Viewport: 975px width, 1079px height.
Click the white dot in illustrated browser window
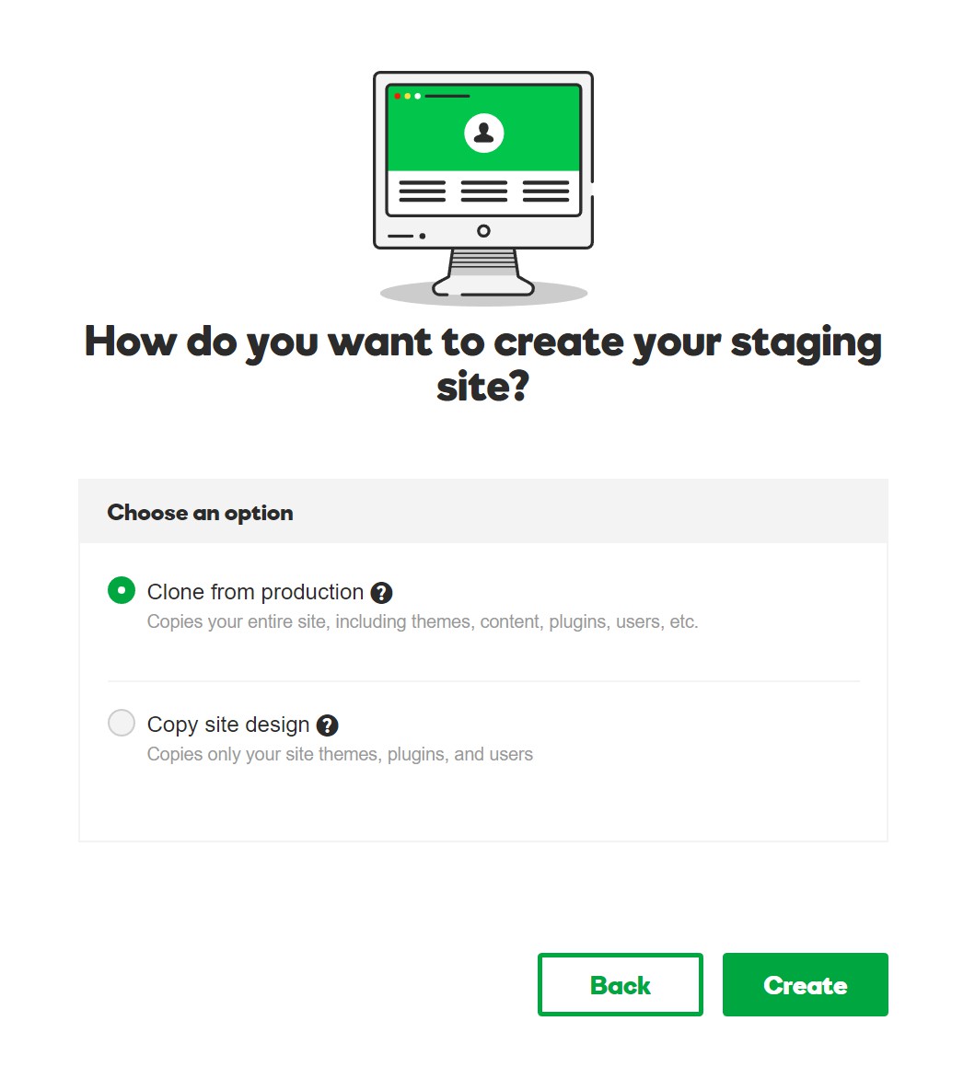[x=418, y=96]
